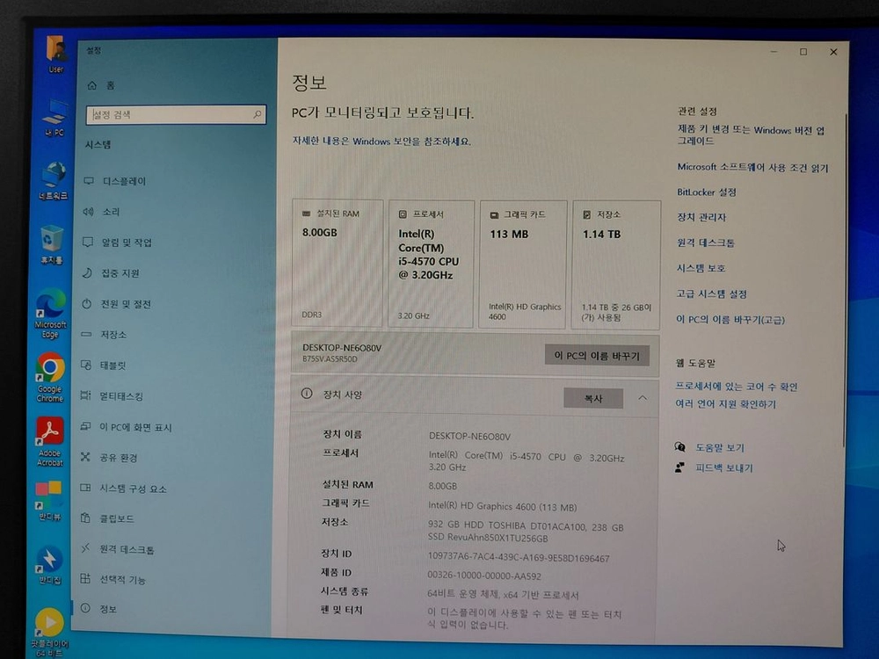Click the clipboard icon beside 클립보드
The image size is (879, 659).
[x=85, y=518]
